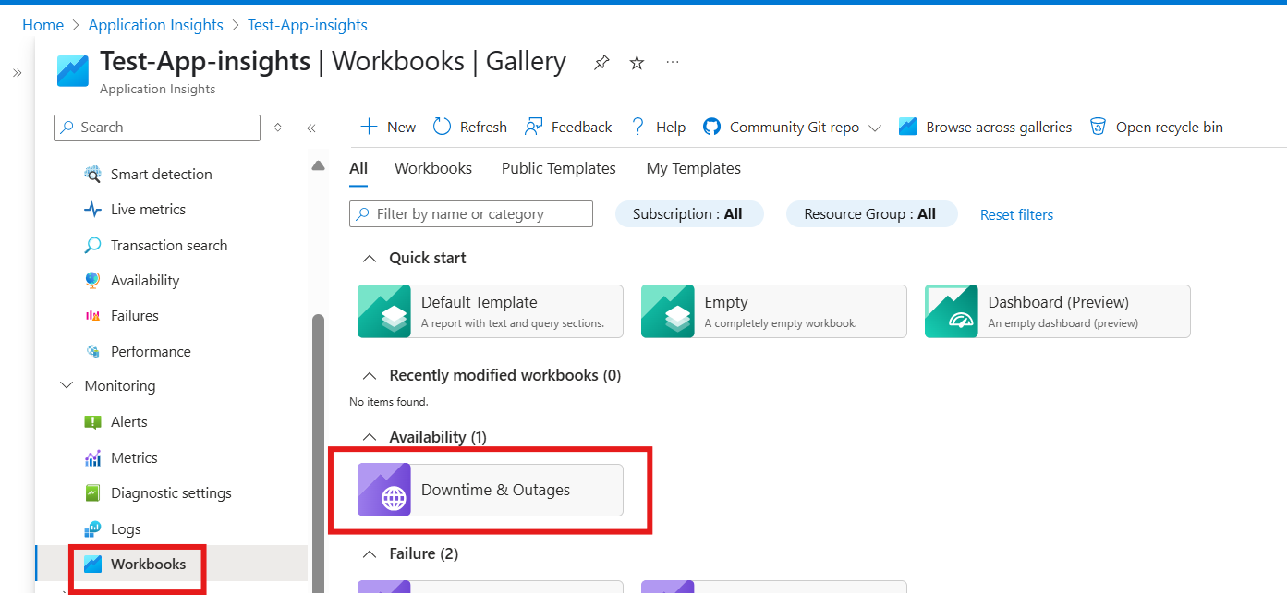Click the Smart detection sidebar icon
1287x595 pixels.
[x=92, y=174]
